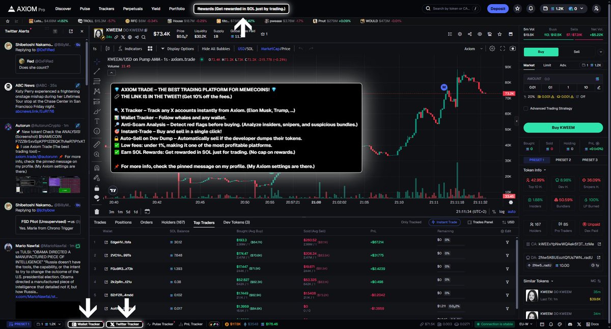
Task: Open the watchlist star in top bar
Action: tap(517, 8)
